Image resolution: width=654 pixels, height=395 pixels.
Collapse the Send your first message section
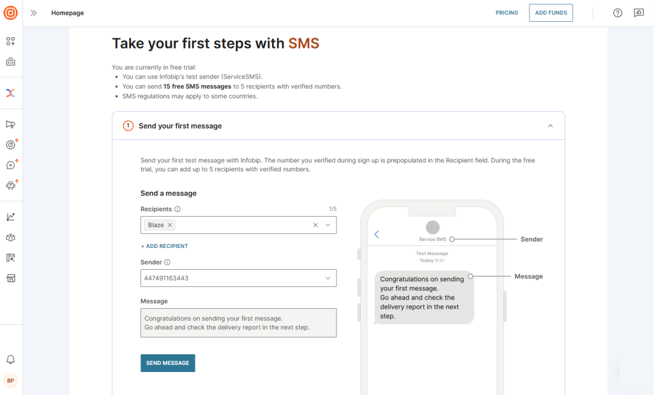point(551,126)
